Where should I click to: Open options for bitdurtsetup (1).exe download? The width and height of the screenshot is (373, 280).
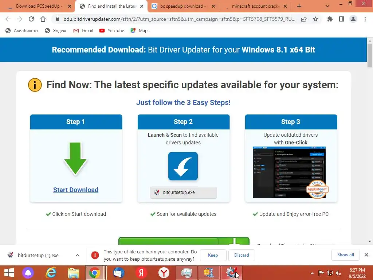78,255
